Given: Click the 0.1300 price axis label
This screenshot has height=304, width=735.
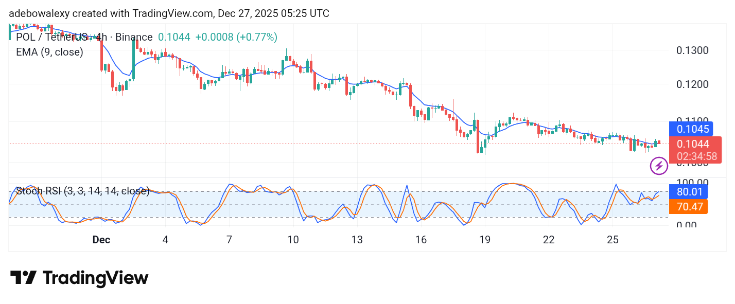Looking at the screenshot, I should click(692, 50).
